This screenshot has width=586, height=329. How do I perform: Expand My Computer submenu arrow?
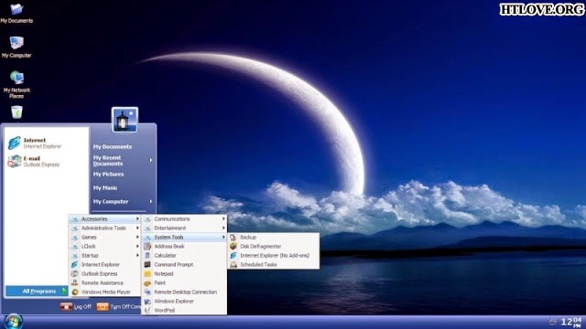point(151,201)
